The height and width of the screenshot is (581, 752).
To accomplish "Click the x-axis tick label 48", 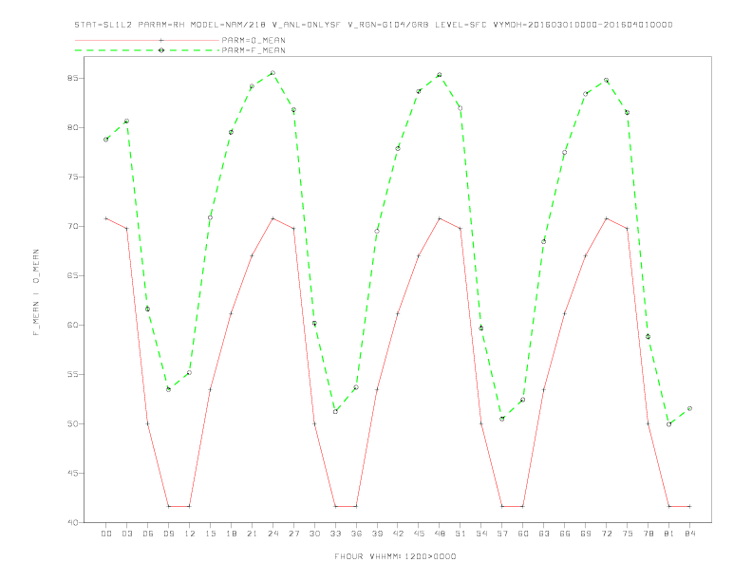I will coord(440,534).
